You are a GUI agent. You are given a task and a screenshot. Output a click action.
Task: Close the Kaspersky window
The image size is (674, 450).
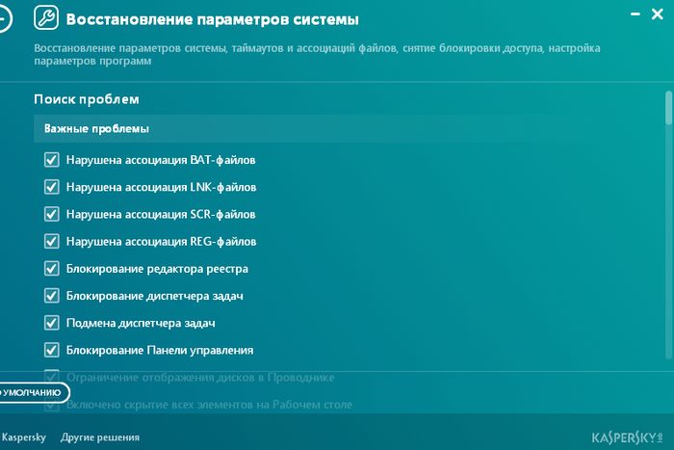[658, 14]
